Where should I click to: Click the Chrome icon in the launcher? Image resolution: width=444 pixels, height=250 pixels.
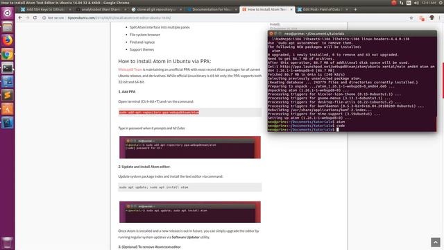pyautogui.click(x=8, y=54)
